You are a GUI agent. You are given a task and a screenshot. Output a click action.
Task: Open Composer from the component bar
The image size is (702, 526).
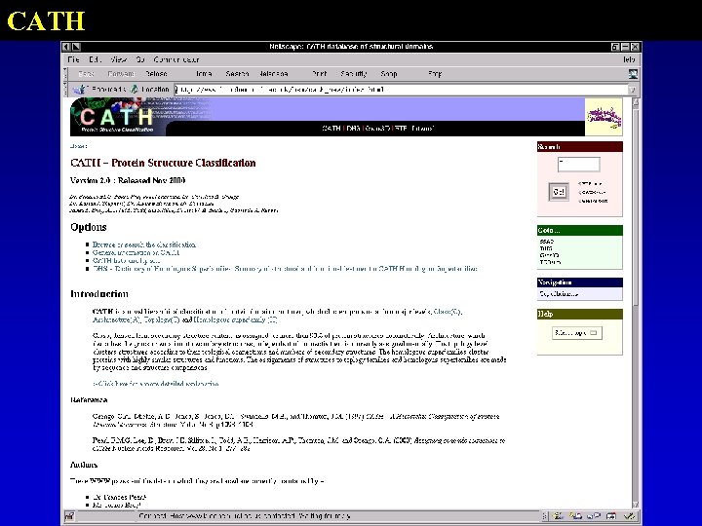click(630, 516)
